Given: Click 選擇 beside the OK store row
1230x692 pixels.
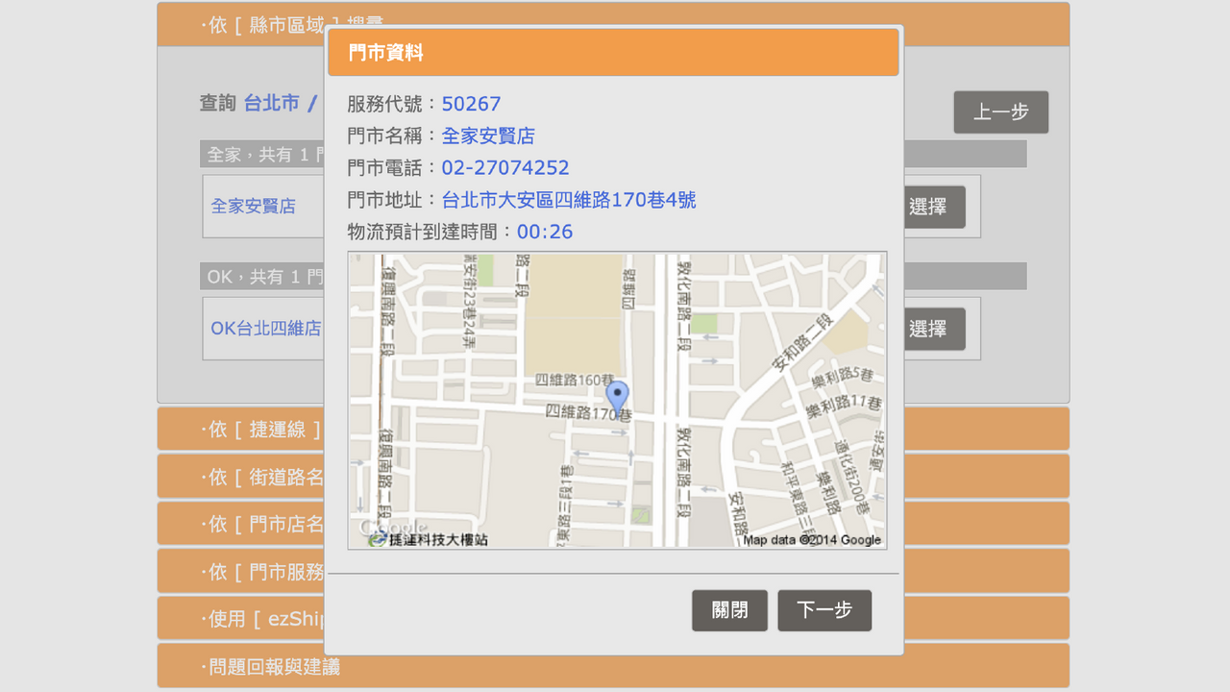Looking at the screenshot, I should [x=933, y=329].
